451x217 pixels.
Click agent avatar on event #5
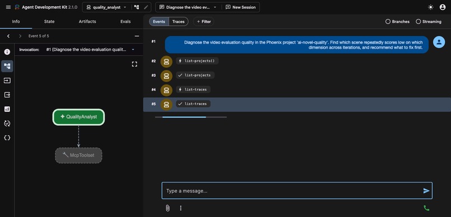click(x=166, y=105)
